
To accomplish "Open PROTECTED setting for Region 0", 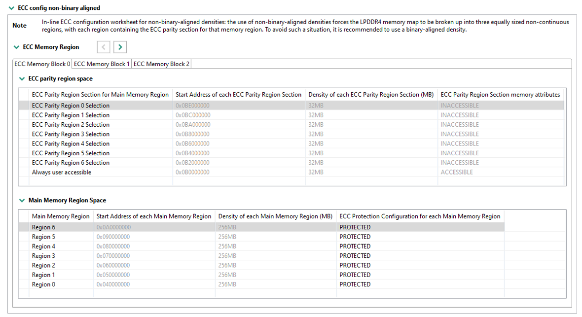I will click(x=355, y=284).
